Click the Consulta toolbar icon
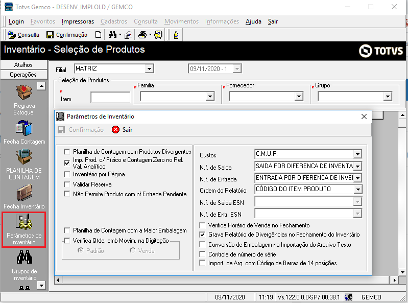 (12, 35)
